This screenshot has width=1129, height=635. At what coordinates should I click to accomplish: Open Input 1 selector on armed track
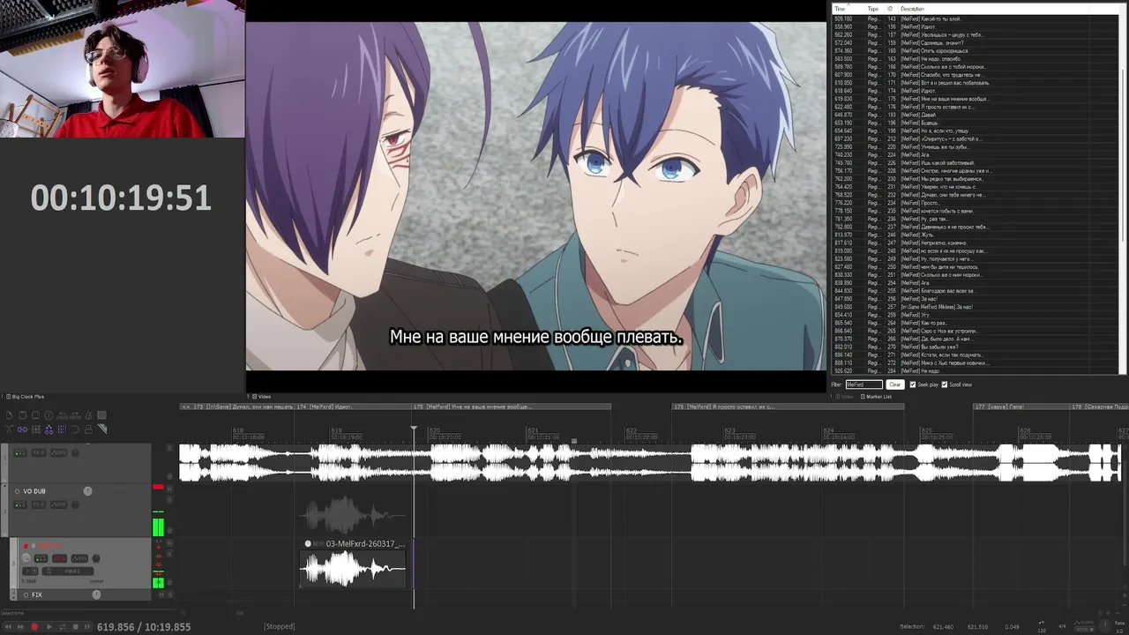68,571
